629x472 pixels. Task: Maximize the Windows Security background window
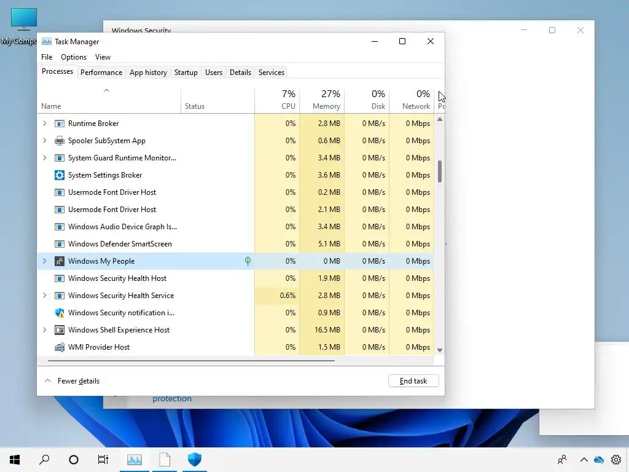(x=552, y=30)
